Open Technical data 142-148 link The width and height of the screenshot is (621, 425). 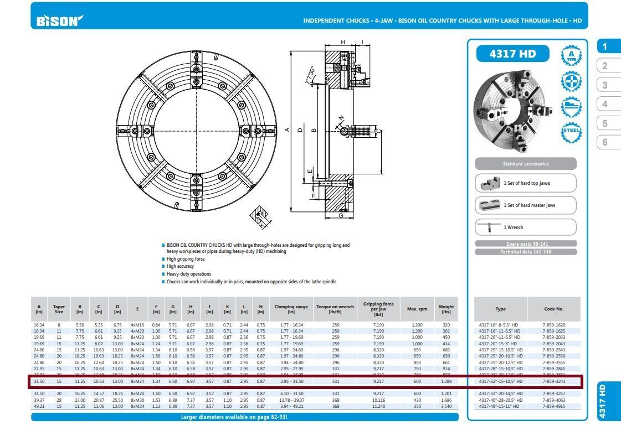pos(526,252)
